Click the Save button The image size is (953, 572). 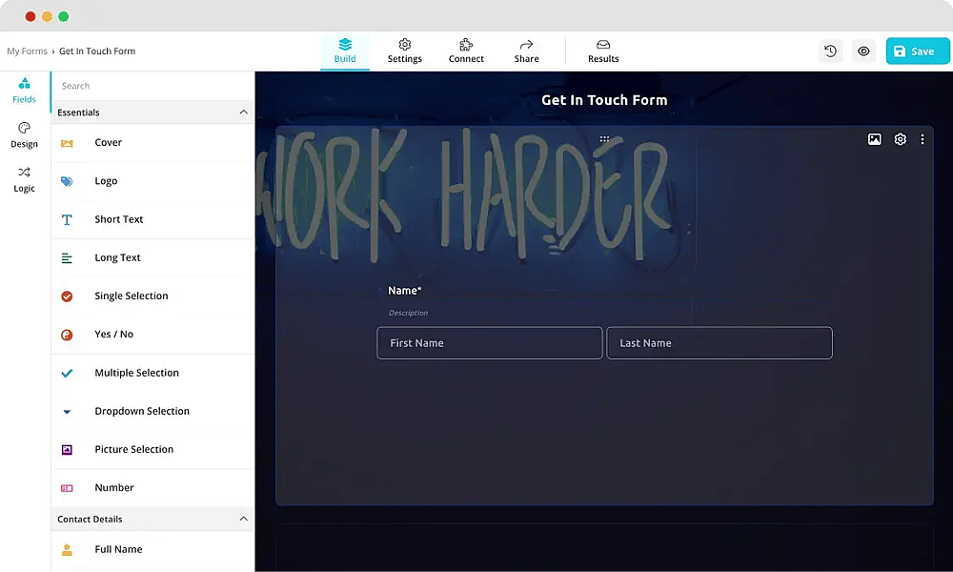coord(917,51)
